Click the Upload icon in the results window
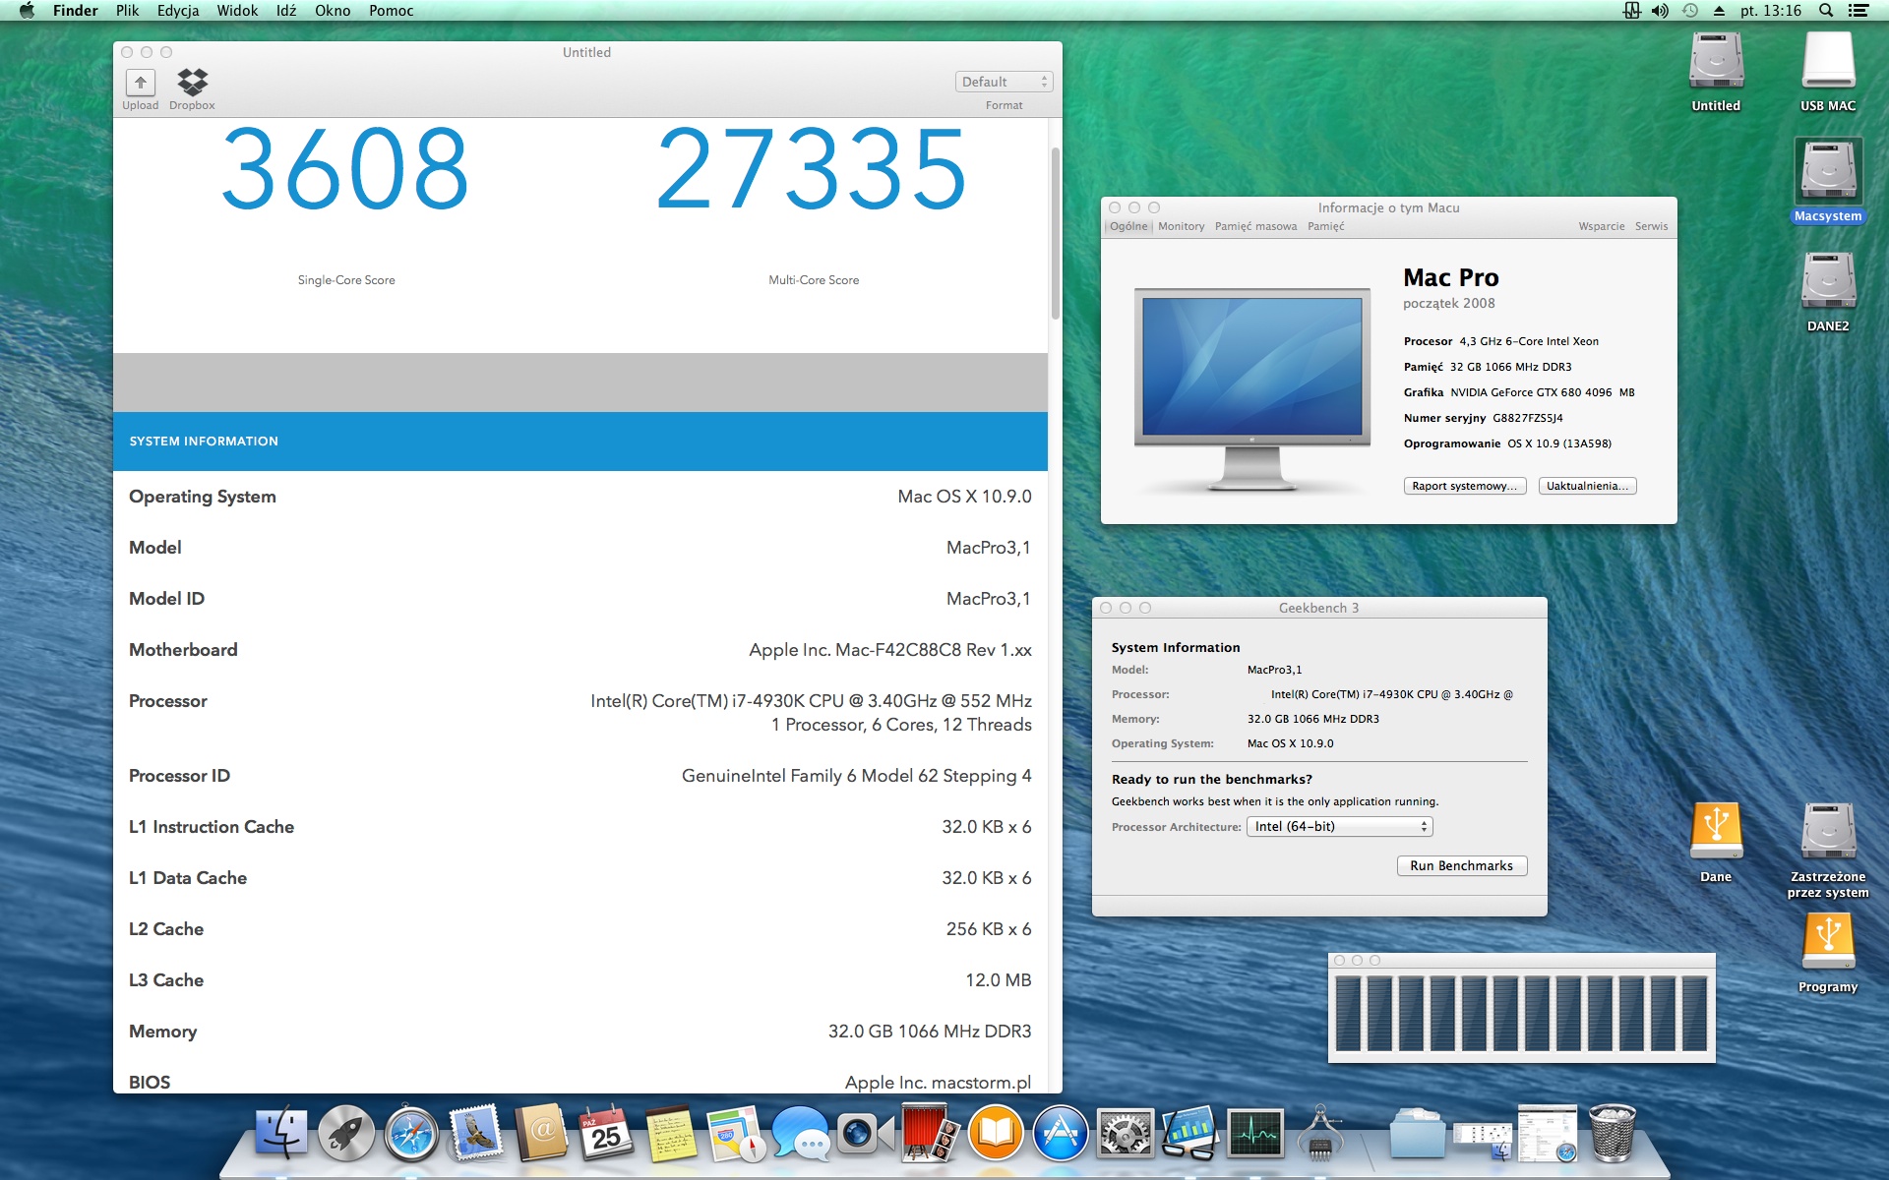Image resolution: width=1889 pixels, height=1180 pixels. pos(140,83)
